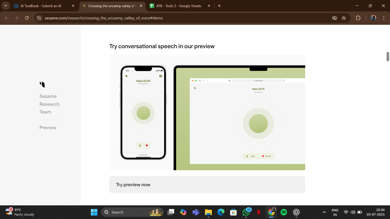Viewport: 390px width, 219px height.
Task: Open ChatGPT from the taskbar
Action: pos(296,212)
